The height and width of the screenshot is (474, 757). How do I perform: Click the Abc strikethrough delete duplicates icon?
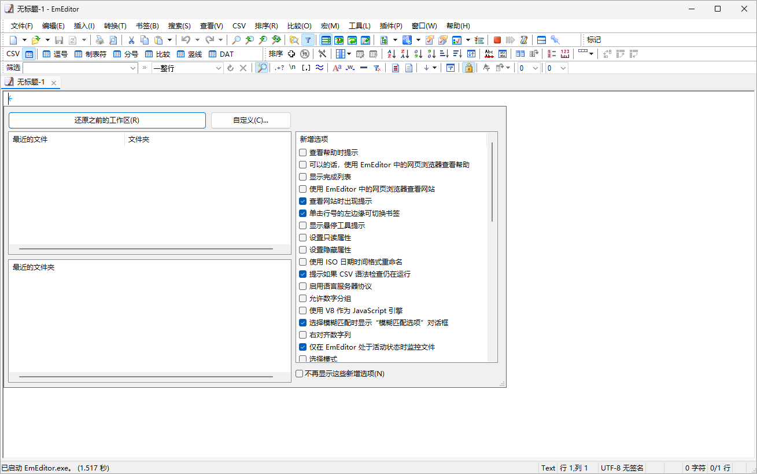click(489, 54)
